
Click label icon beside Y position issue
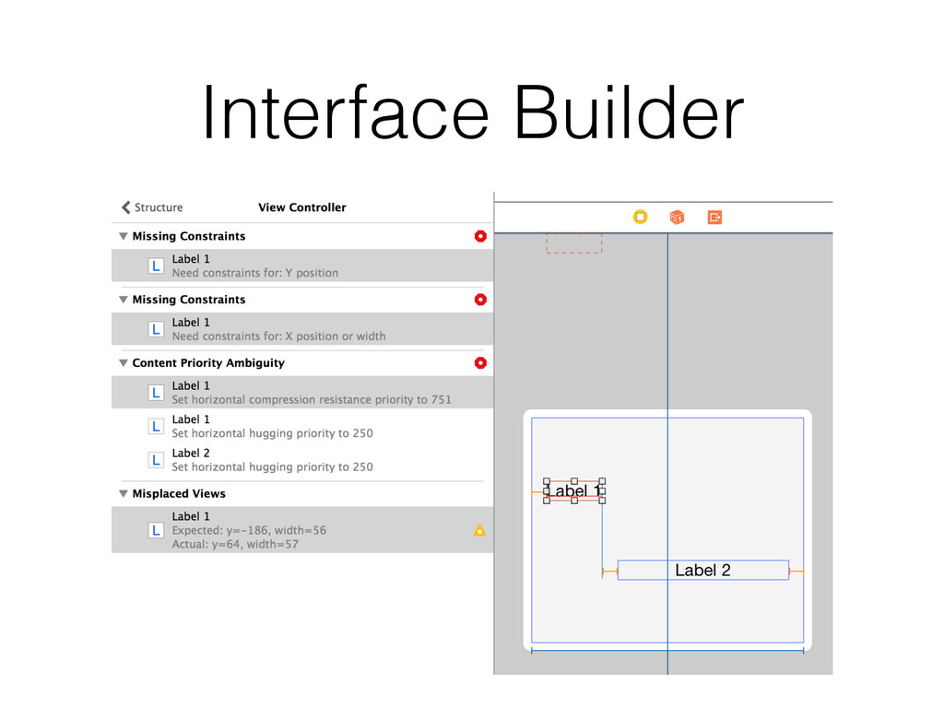point(156,266)
